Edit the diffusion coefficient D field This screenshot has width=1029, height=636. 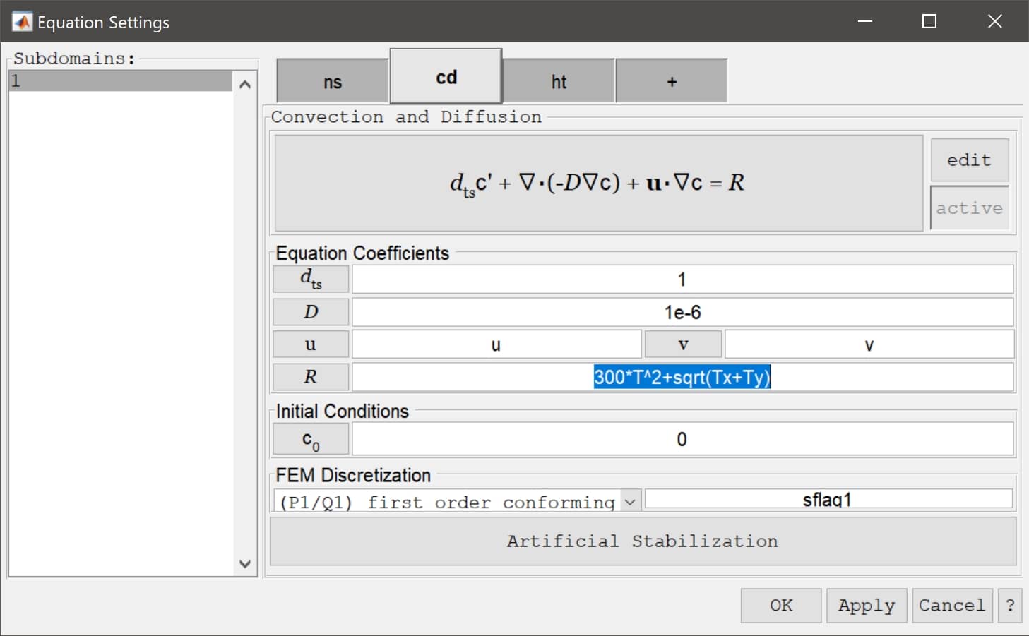[x=682, y=312]
